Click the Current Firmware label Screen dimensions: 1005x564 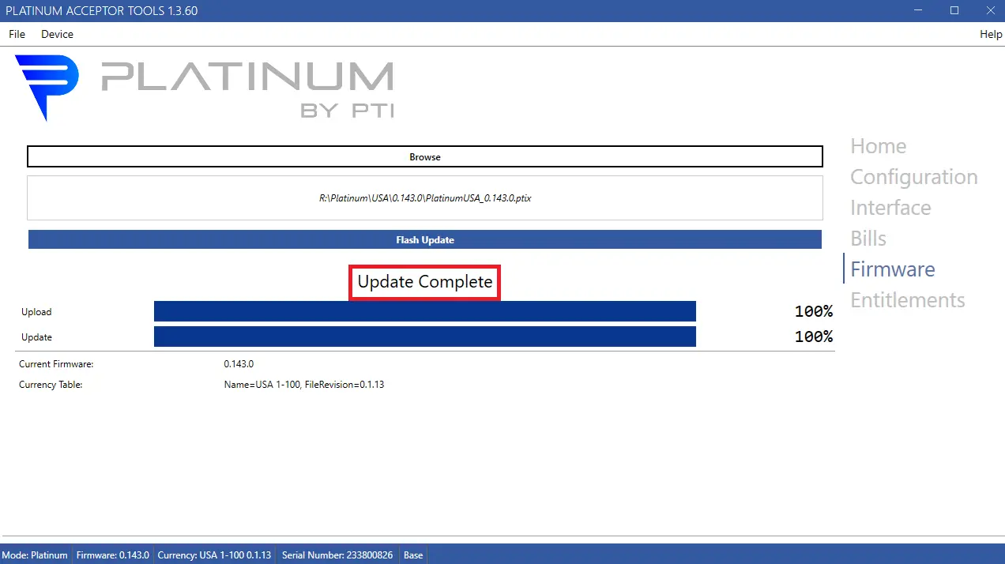click(56, 364)
